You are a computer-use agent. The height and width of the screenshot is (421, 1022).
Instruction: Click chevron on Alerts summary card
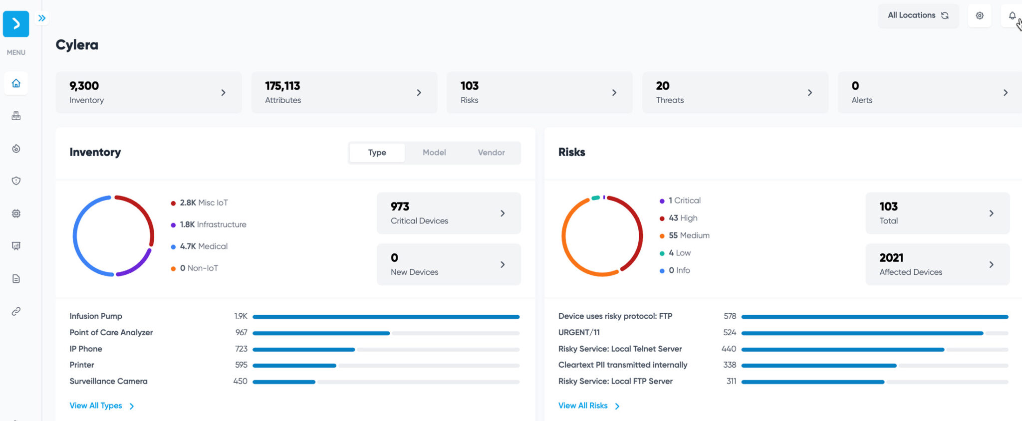coord(1006,92)
